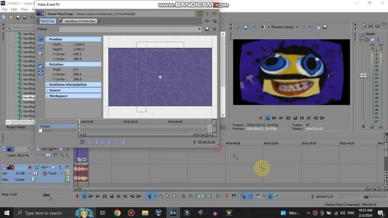Collapse the Position section
The image size is (388, 218).
47,39
